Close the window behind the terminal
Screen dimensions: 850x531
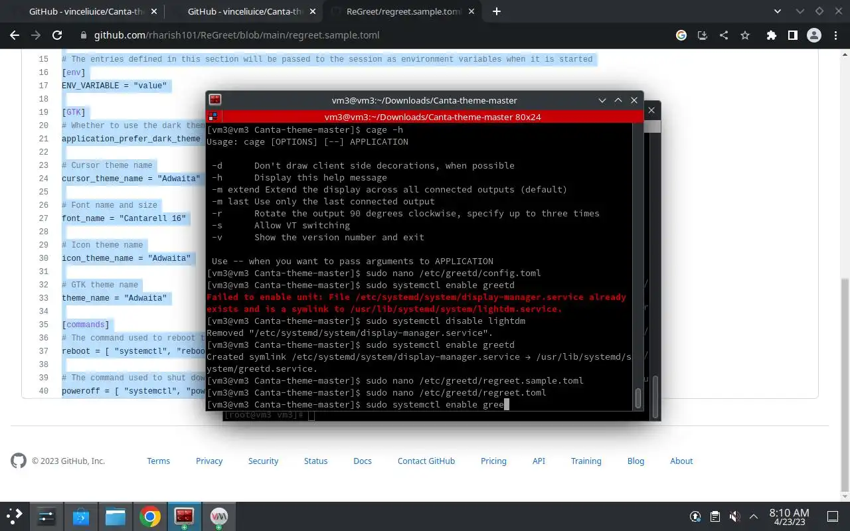tap(651, 110)
